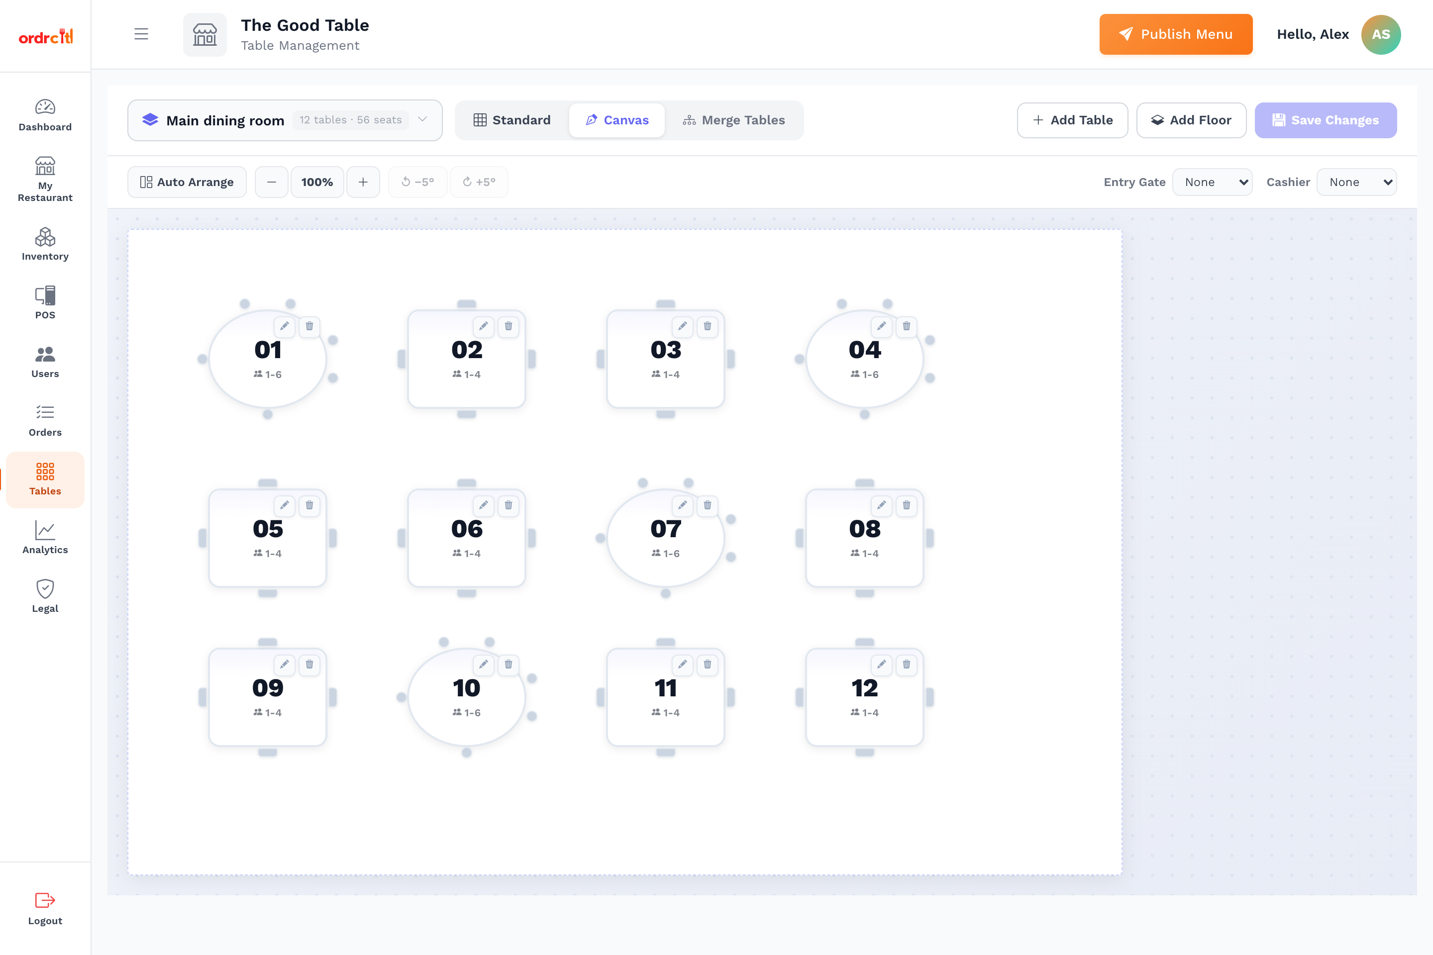Image resolution: width=1433 pixels, height=955 pixels.
Task: Open the Inventory sidebar icon
Action: 45,237
